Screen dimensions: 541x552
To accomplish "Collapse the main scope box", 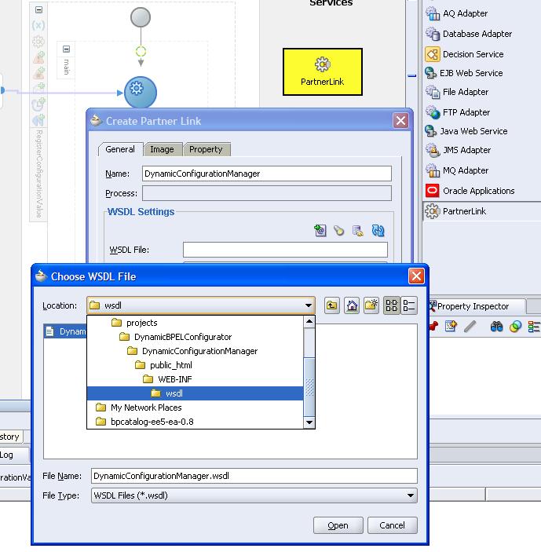I will [66, 49].
